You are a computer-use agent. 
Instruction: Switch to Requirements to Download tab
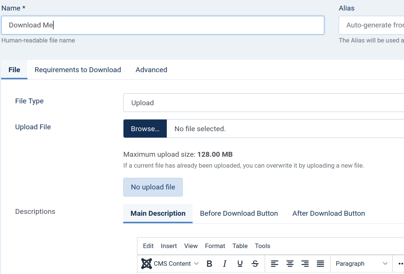pyautogui.click(x=78, y=70)
